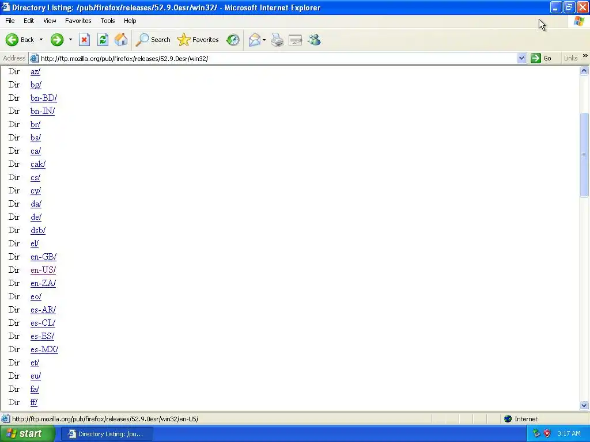
Task: Open the en-ZA/ directory link
Action: click(43, 283)
